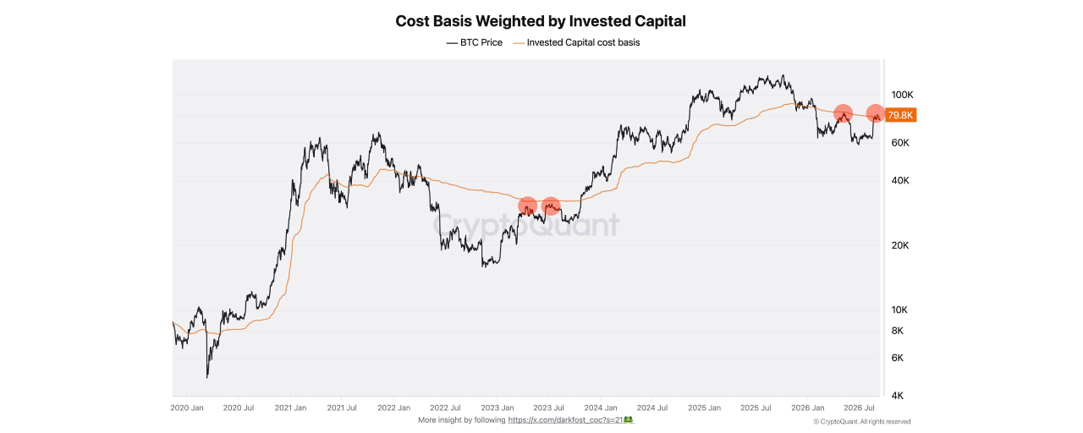Screen dimensions: 1083x433
Task: Open the x.com/darkfost_coc link
Action: [564, 420]
